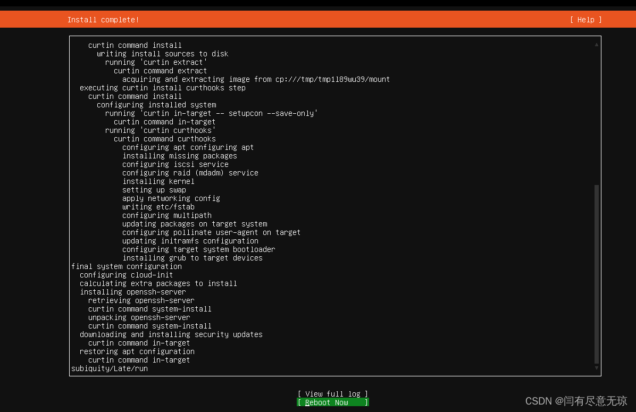This screenshot has height=412, width=636.
Task: Click 'acquiring and extracting image' log line
Action: click(256, 79)
